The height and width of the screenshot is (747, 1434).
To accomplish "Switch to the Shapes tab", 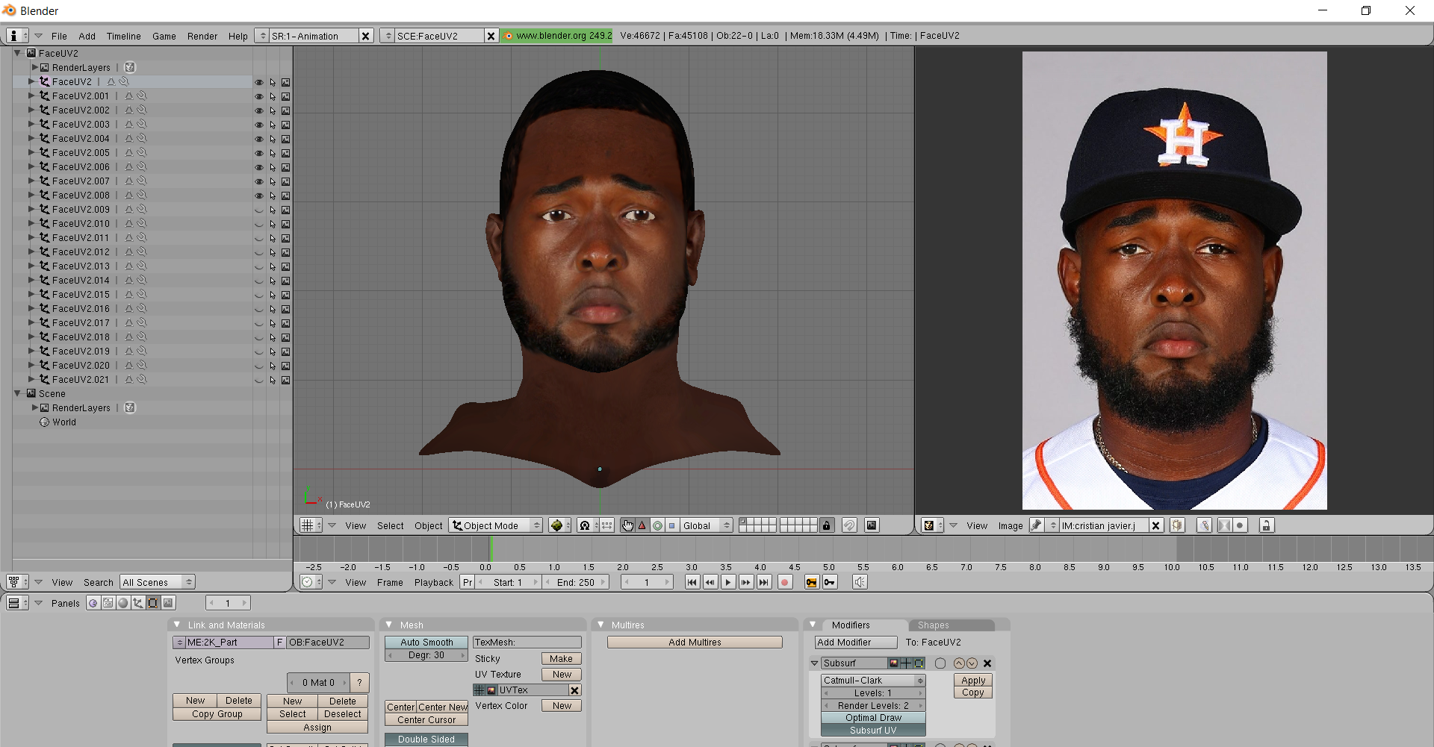I will [x=933, y=625].
